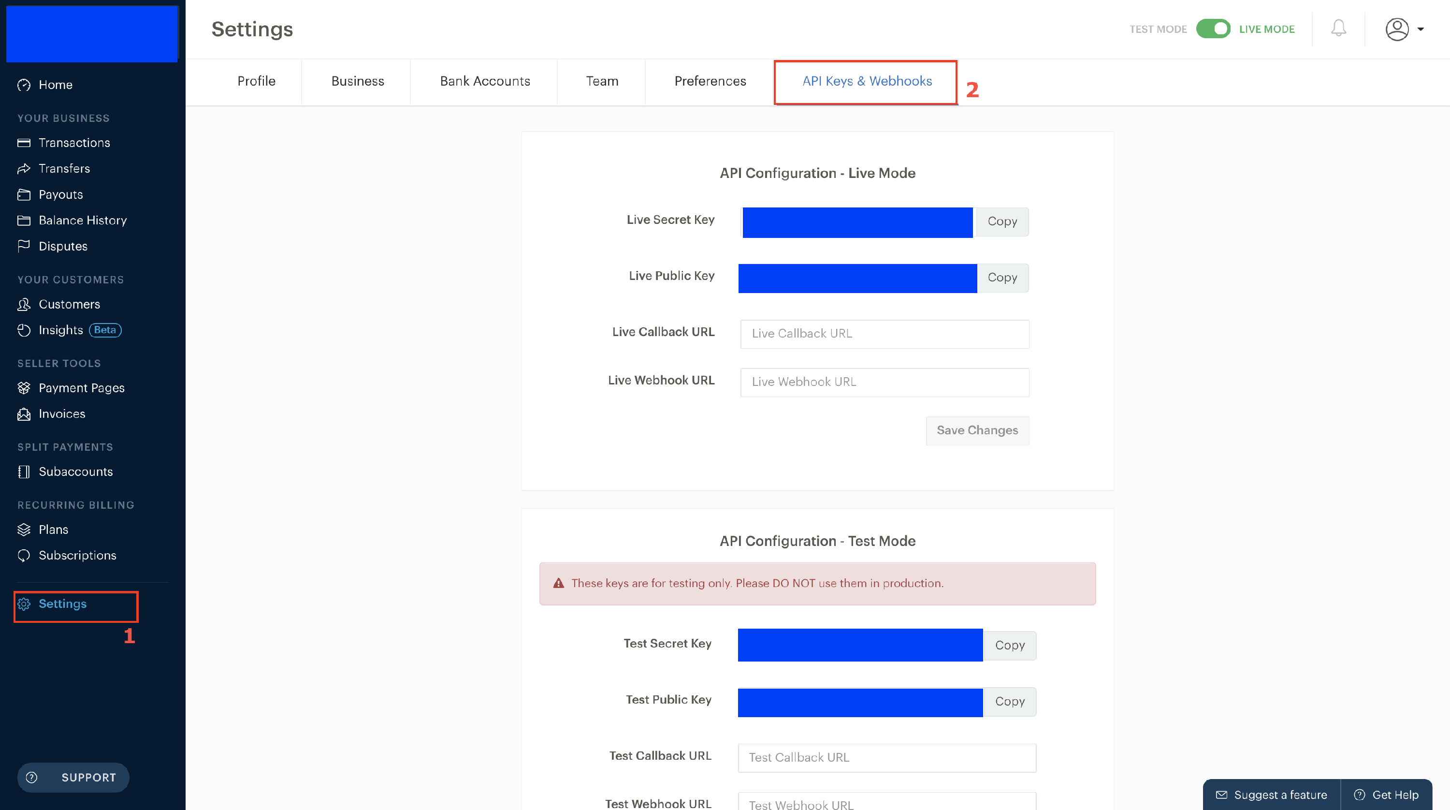Click the Insights pie chart icon
The image size is (1450, 810).
[x=24, y=331]
